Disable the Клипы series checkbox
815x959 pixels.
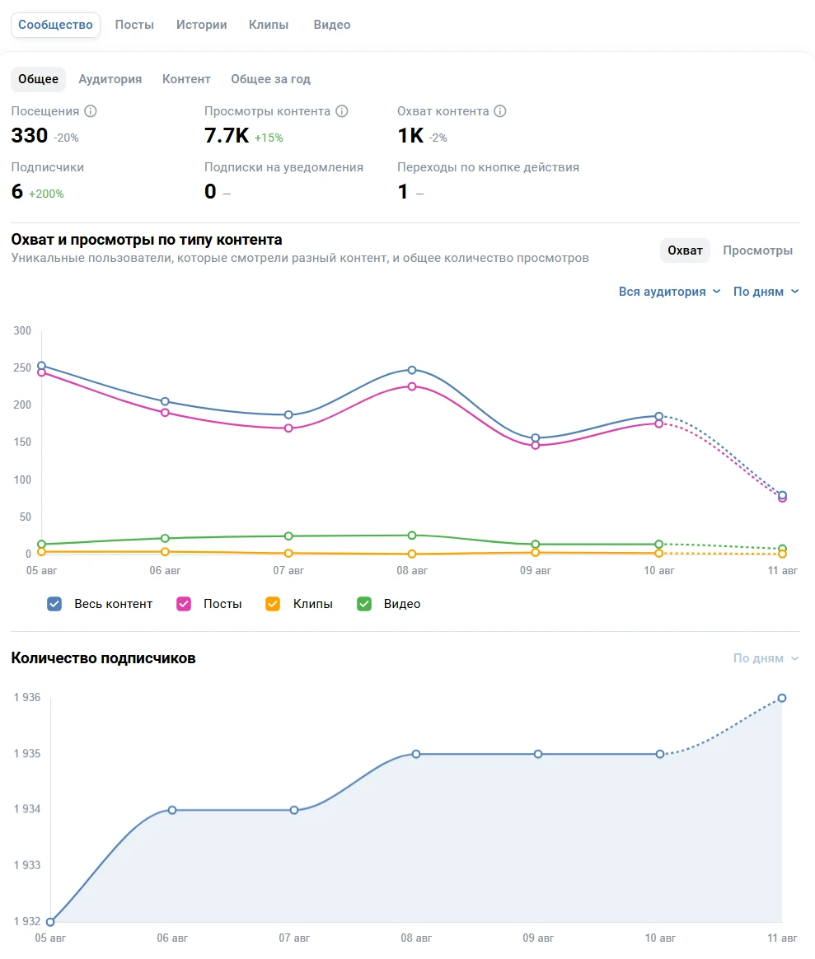pyautogui.click(x=274, y=604)
